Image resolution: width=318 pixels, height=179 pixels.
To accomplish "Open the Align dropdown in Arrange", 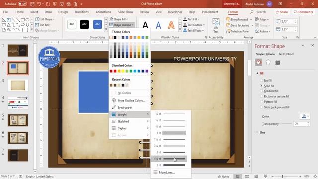I will [262, 19].
